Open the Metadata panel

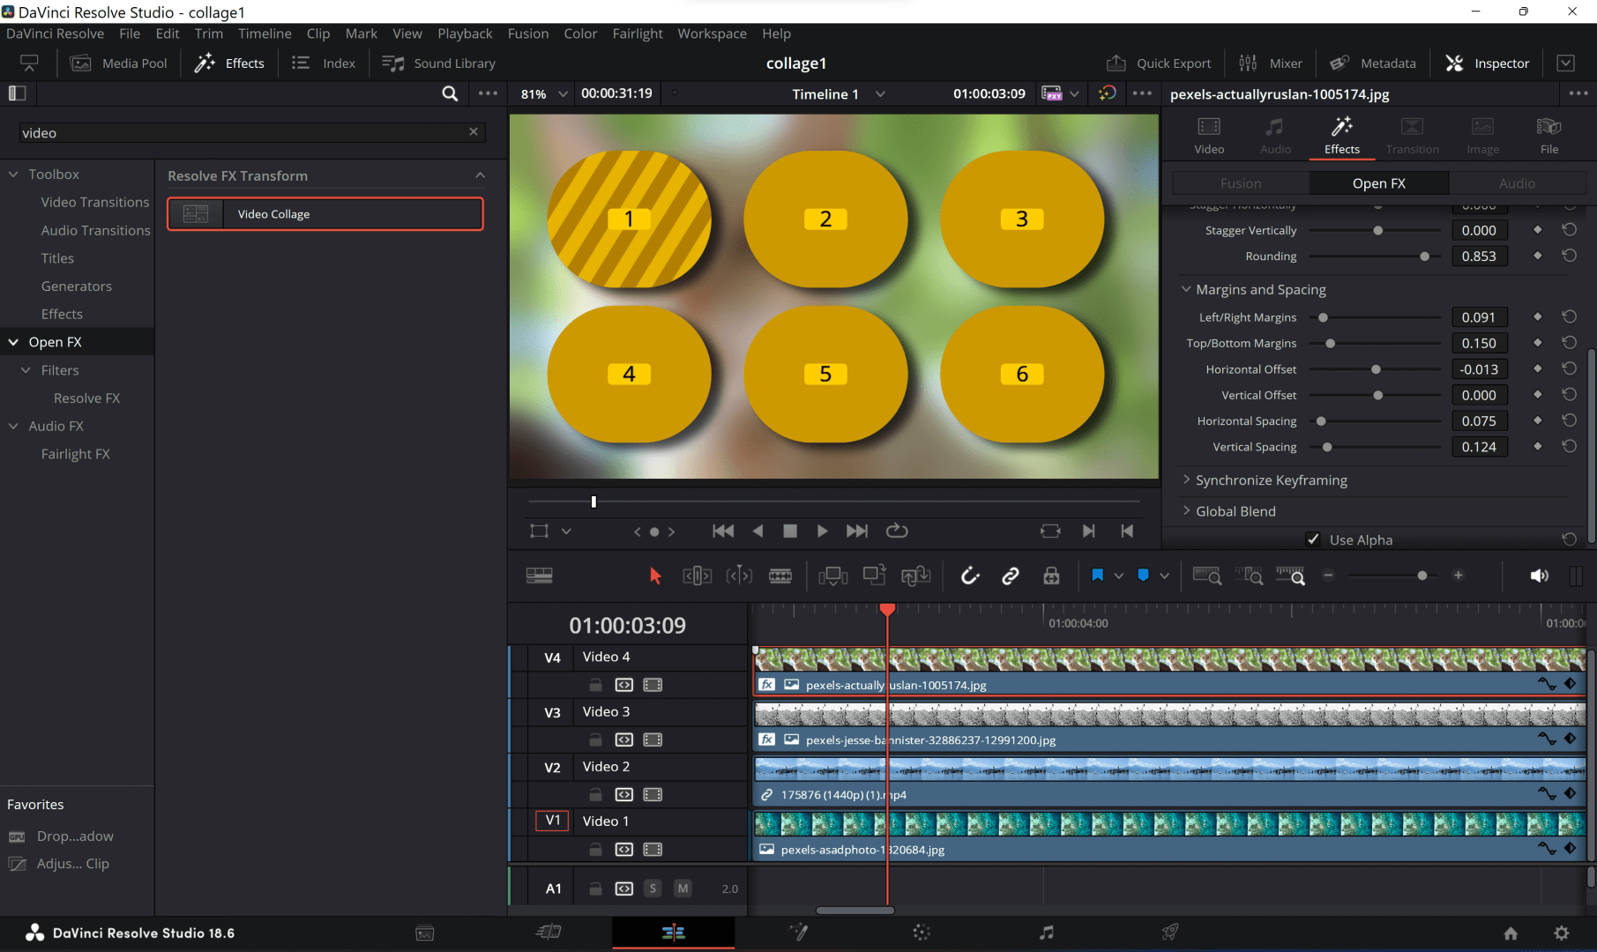(1372, 63)
